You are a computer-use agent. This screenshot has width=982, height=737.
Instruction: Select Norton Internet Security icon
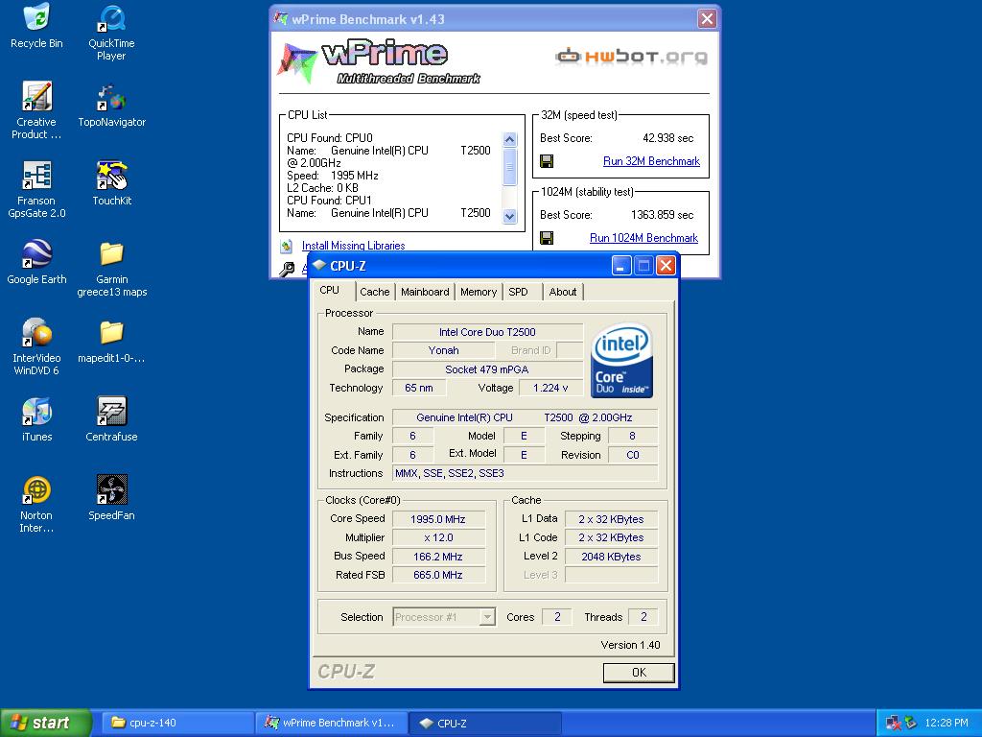point(36,490)
